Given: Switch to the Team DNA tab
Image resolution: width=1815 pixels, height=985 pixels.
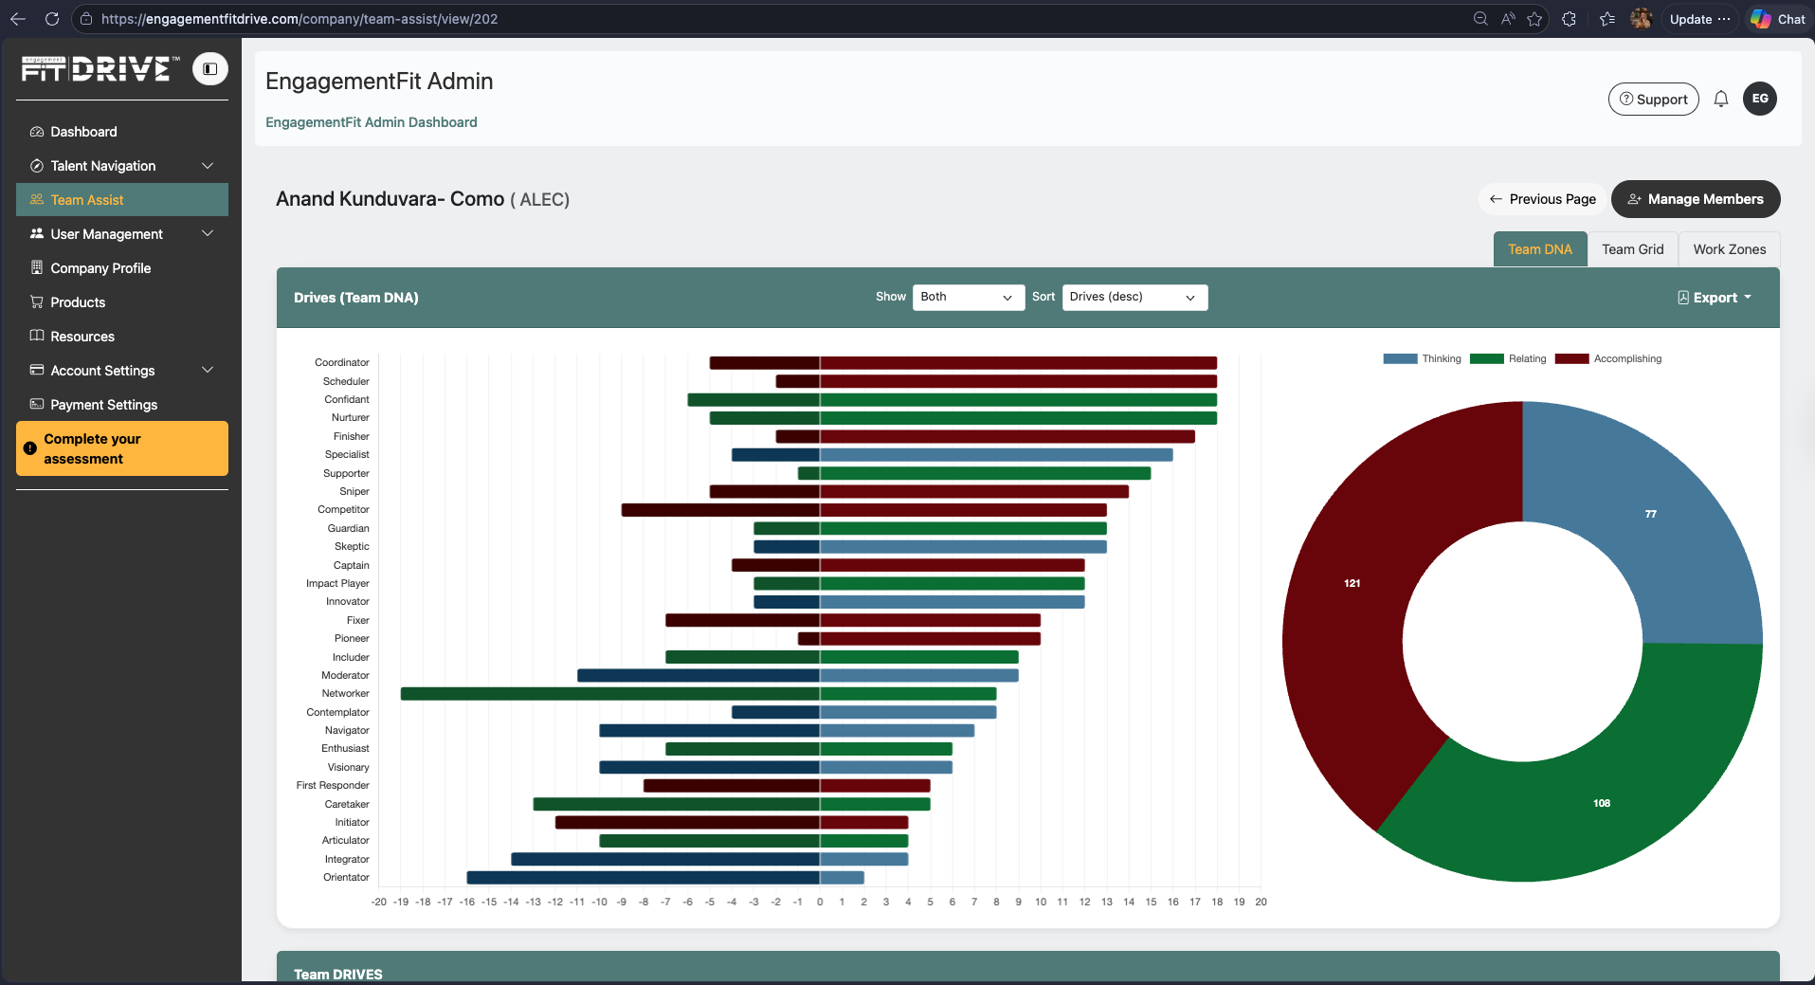Looking at the screenshot, I should [x=1540, y=249].
